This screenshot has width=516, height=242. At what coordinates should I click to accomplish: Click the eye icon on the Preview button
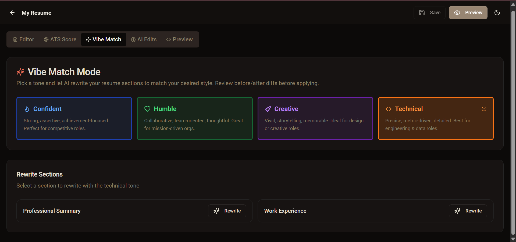pyautogui.click(x=457, y=13)
